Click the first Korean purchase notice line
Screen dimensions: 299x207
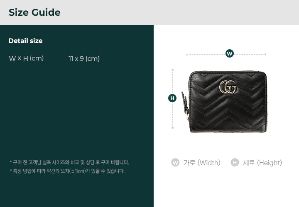click(x=69, y=163)
